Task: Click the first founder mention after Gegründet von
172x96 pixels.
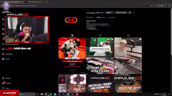Action: click(99, 26)
